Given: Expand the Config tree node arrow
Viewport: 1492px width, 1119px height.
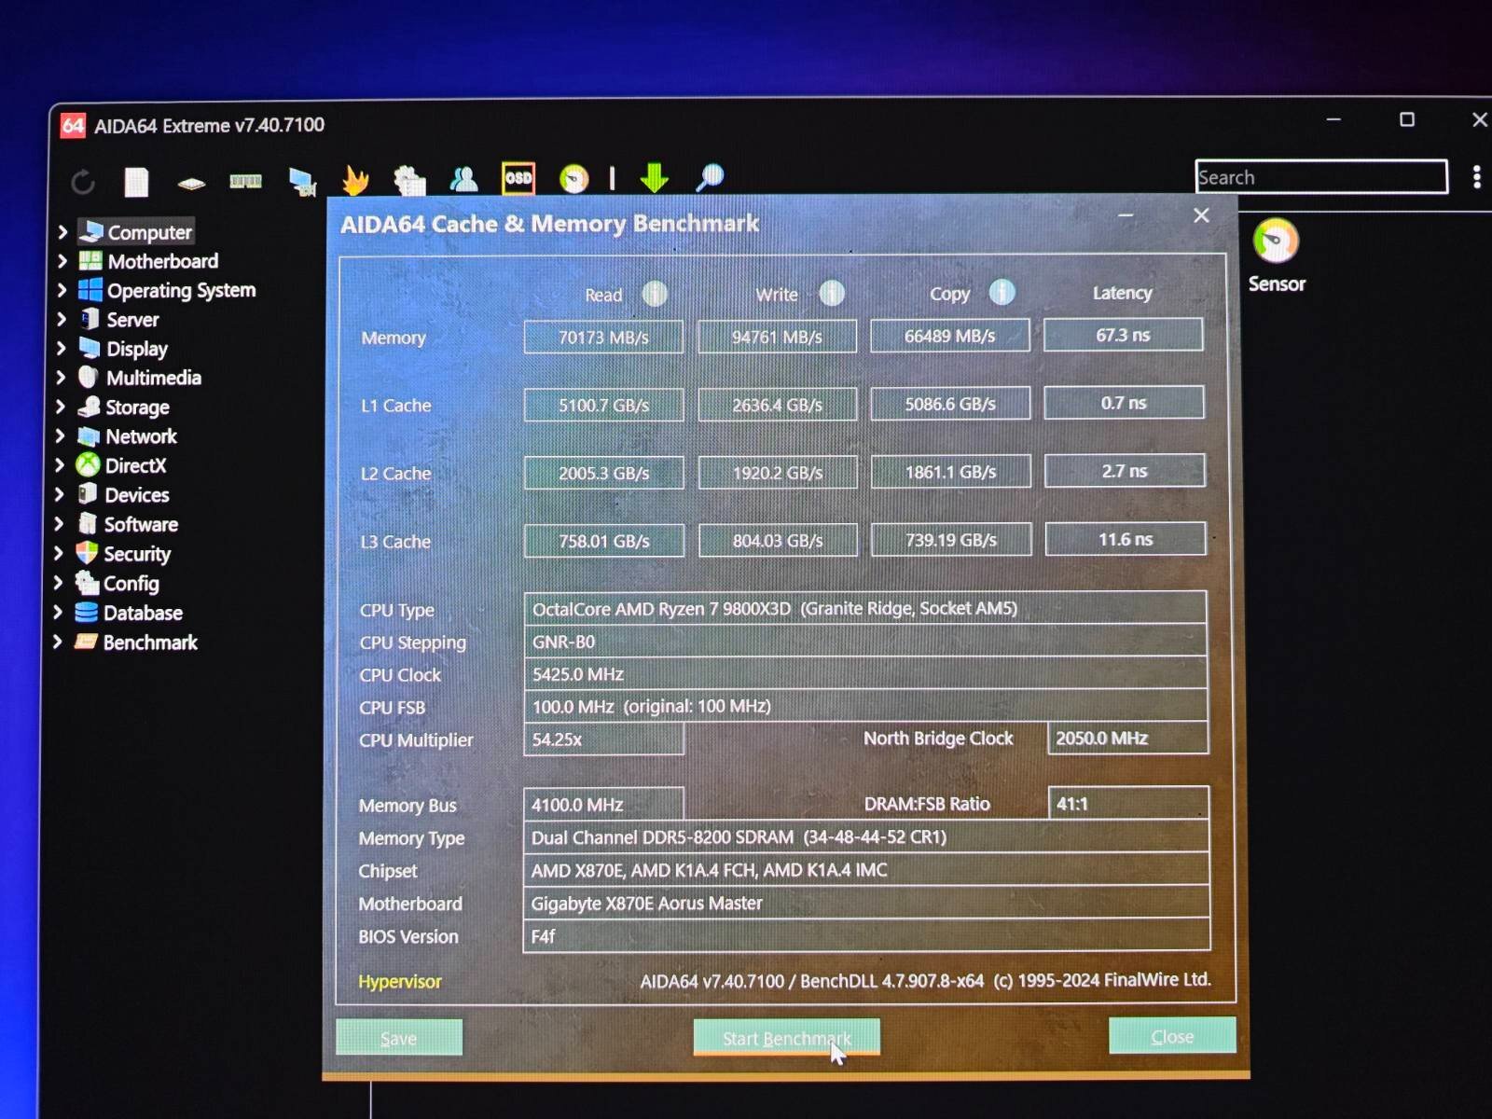Looking at the screenshot, I should (x=59, y=583).
